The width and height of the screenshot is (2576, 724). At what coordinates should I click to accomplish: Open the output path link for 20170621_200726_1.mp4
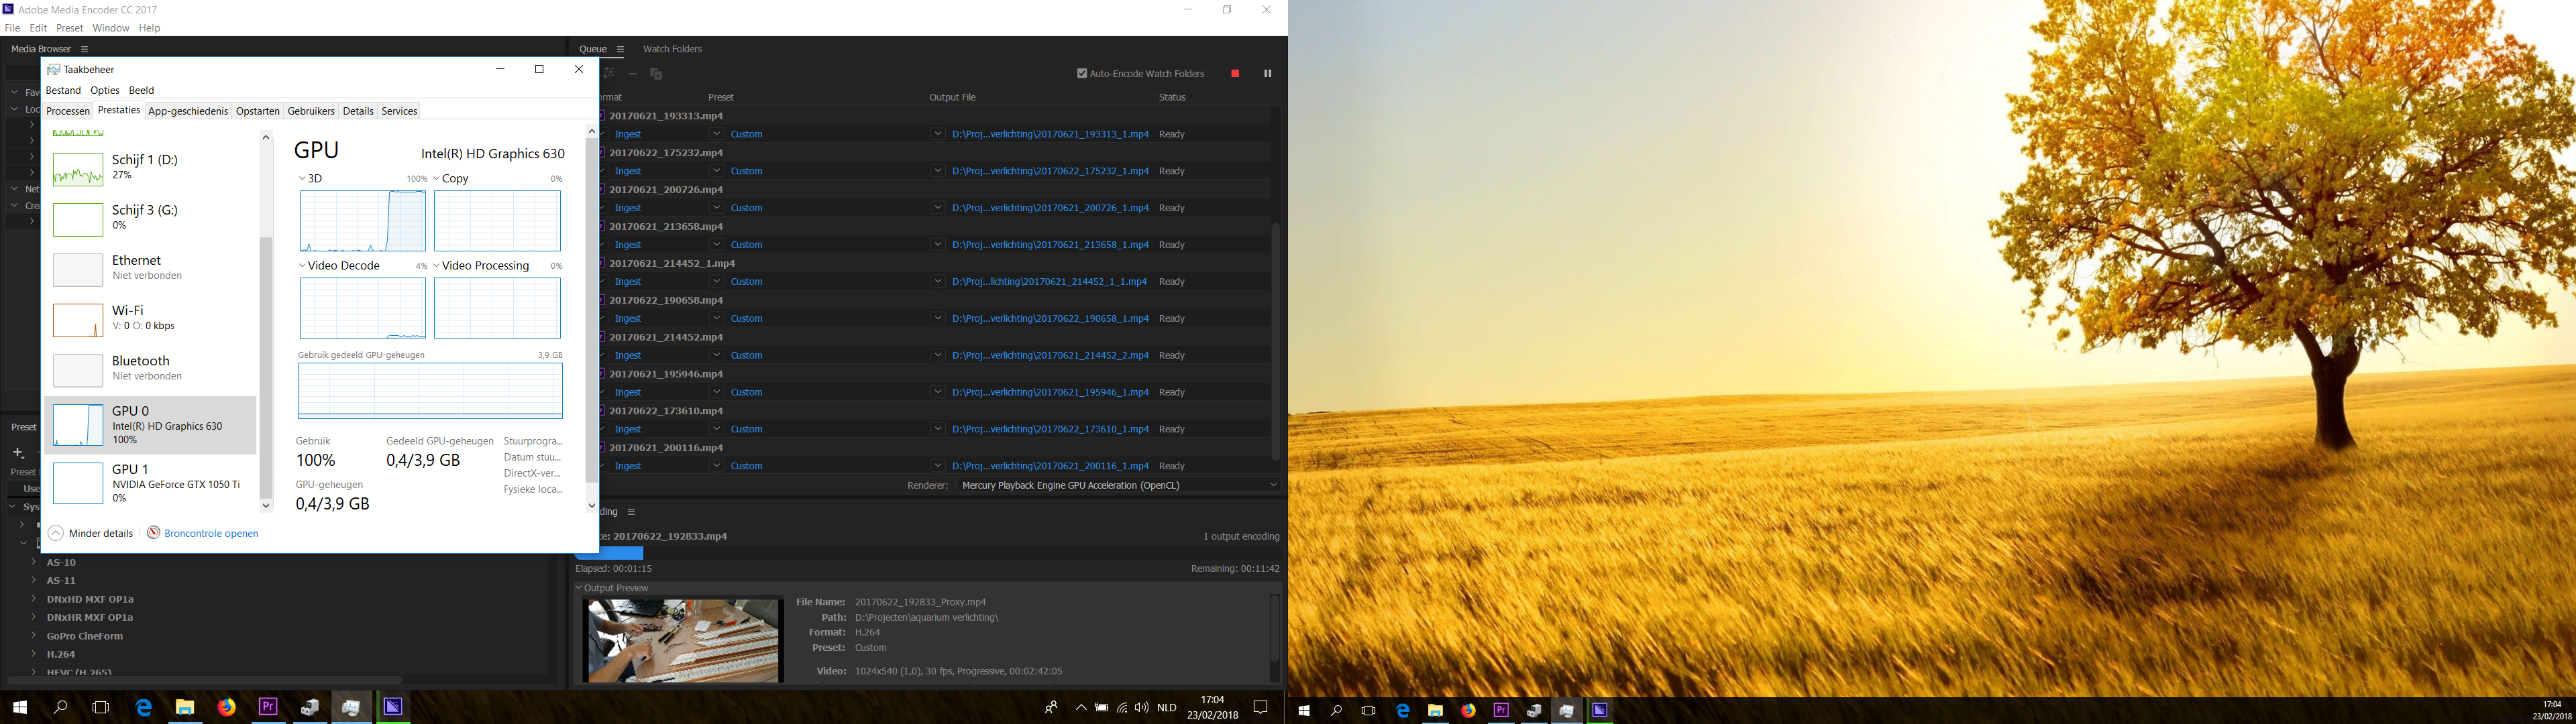(1050, 208)
